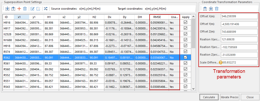Deselect all points using the grayed check icon
The height and width of the screenshot is (101, 260).
[x=38, y=9]
